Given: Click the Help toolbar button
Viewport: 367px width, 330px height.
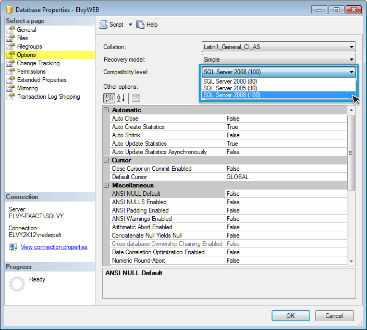Looking at the screenshot, I should [x=147, y=25].
